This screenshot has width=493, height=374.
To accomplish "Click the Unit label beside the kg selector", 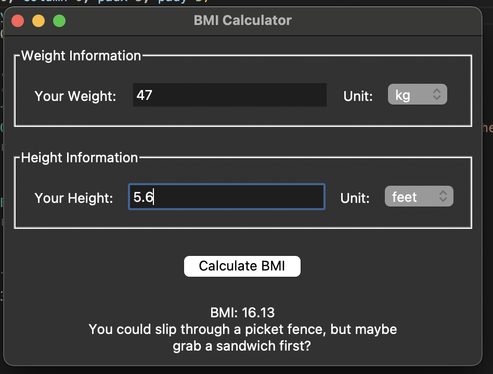I will click(x=357, y=95).
